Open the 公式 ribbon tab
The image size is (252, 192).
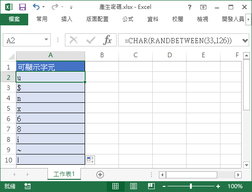pyautogui.click(x=128, y=19)
